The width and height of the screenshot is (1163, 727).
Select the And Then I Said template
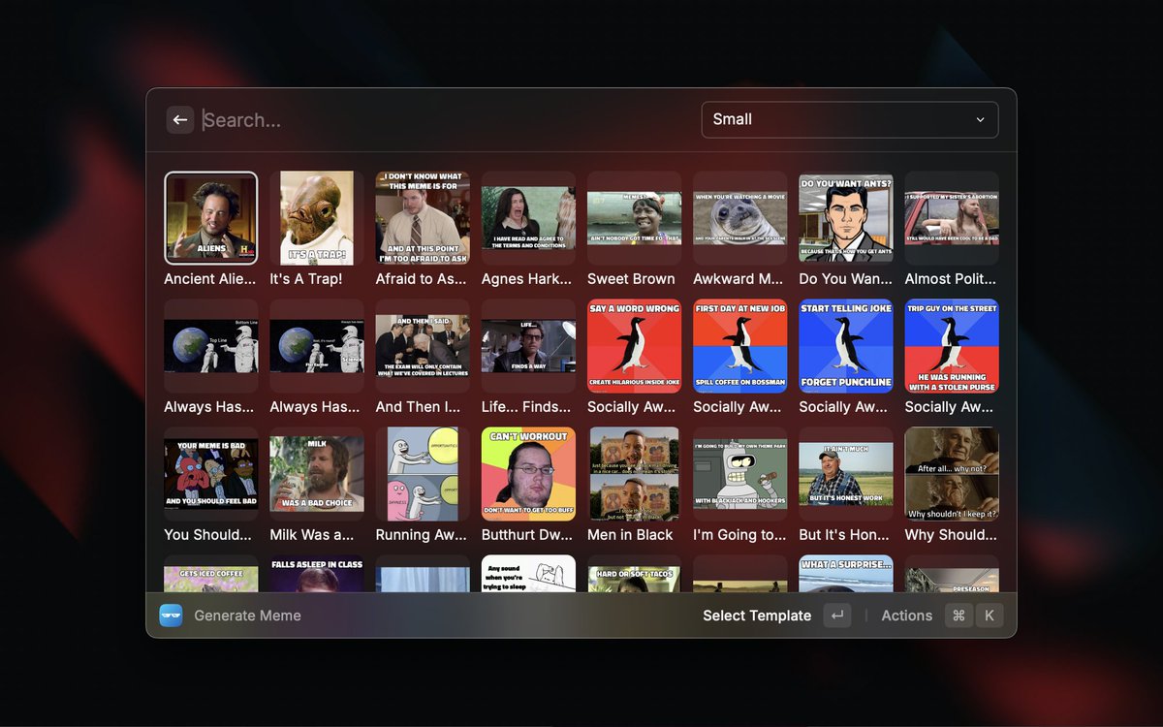423,346
